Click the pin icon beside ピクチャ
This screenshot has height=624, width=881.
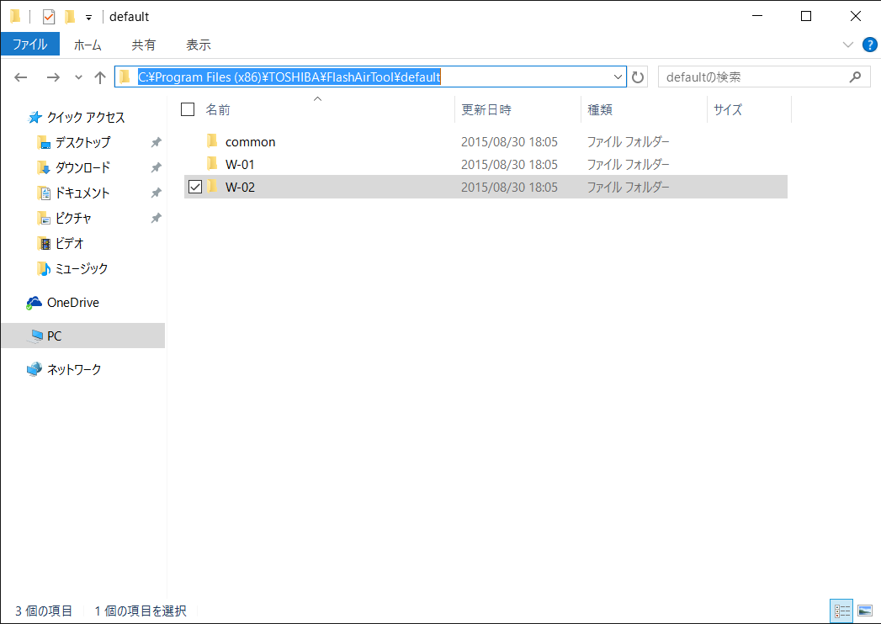tap(157, 218)
